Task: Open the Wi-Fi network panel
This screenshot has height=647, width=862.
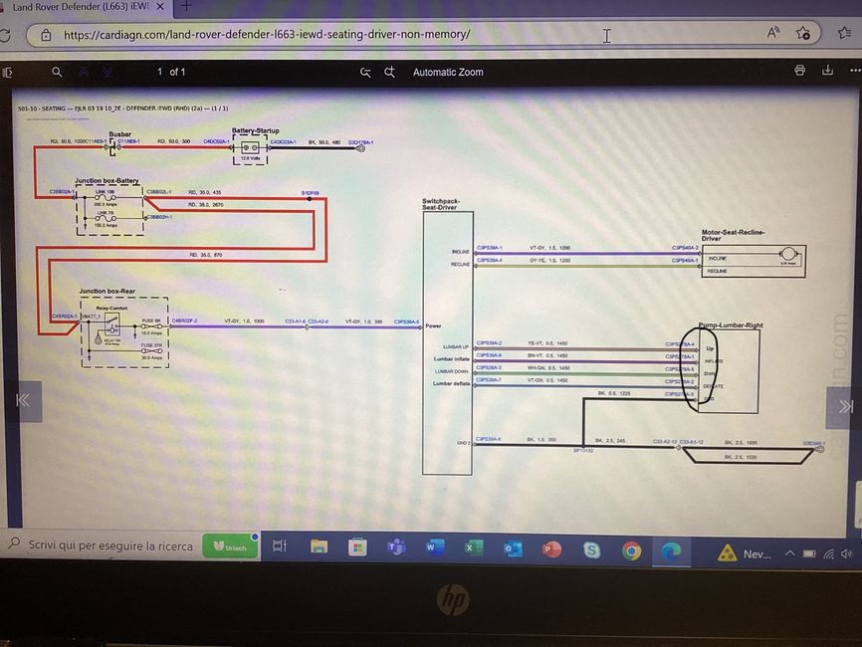Action: point(828,554)
